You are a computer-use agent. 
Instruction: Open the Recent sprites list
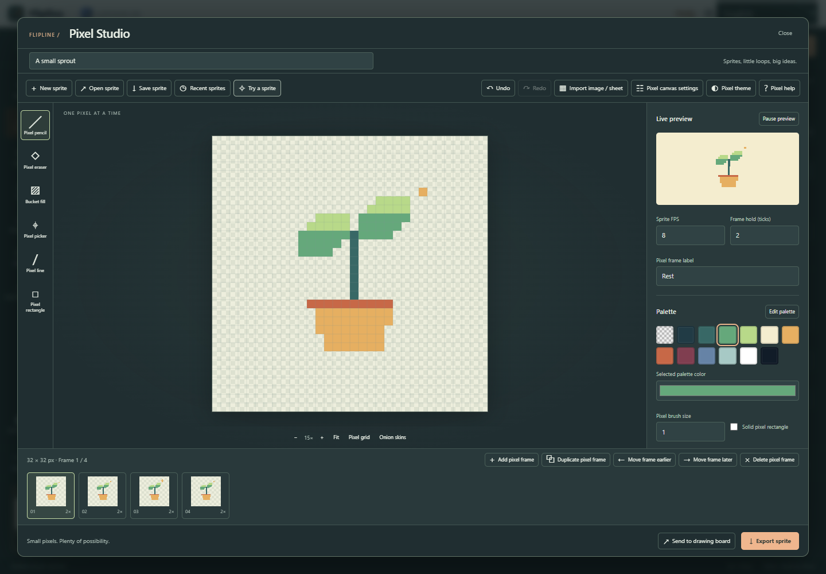[x=202, y=88]
